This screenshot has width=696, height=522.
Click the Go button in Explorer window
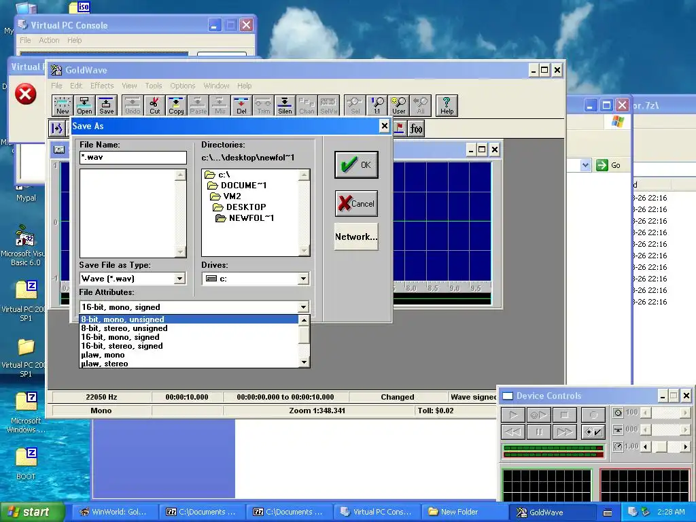[x=608, y=165]
